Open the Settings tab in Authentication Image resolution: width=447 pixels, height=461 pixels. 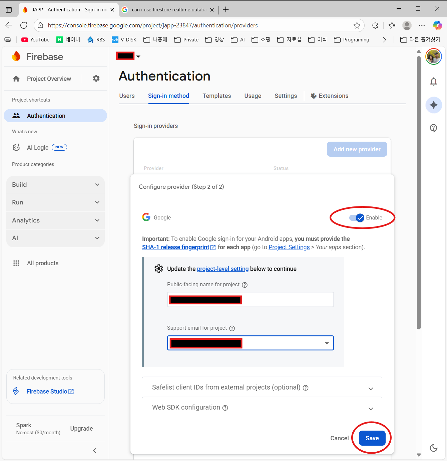click(286, 96)
